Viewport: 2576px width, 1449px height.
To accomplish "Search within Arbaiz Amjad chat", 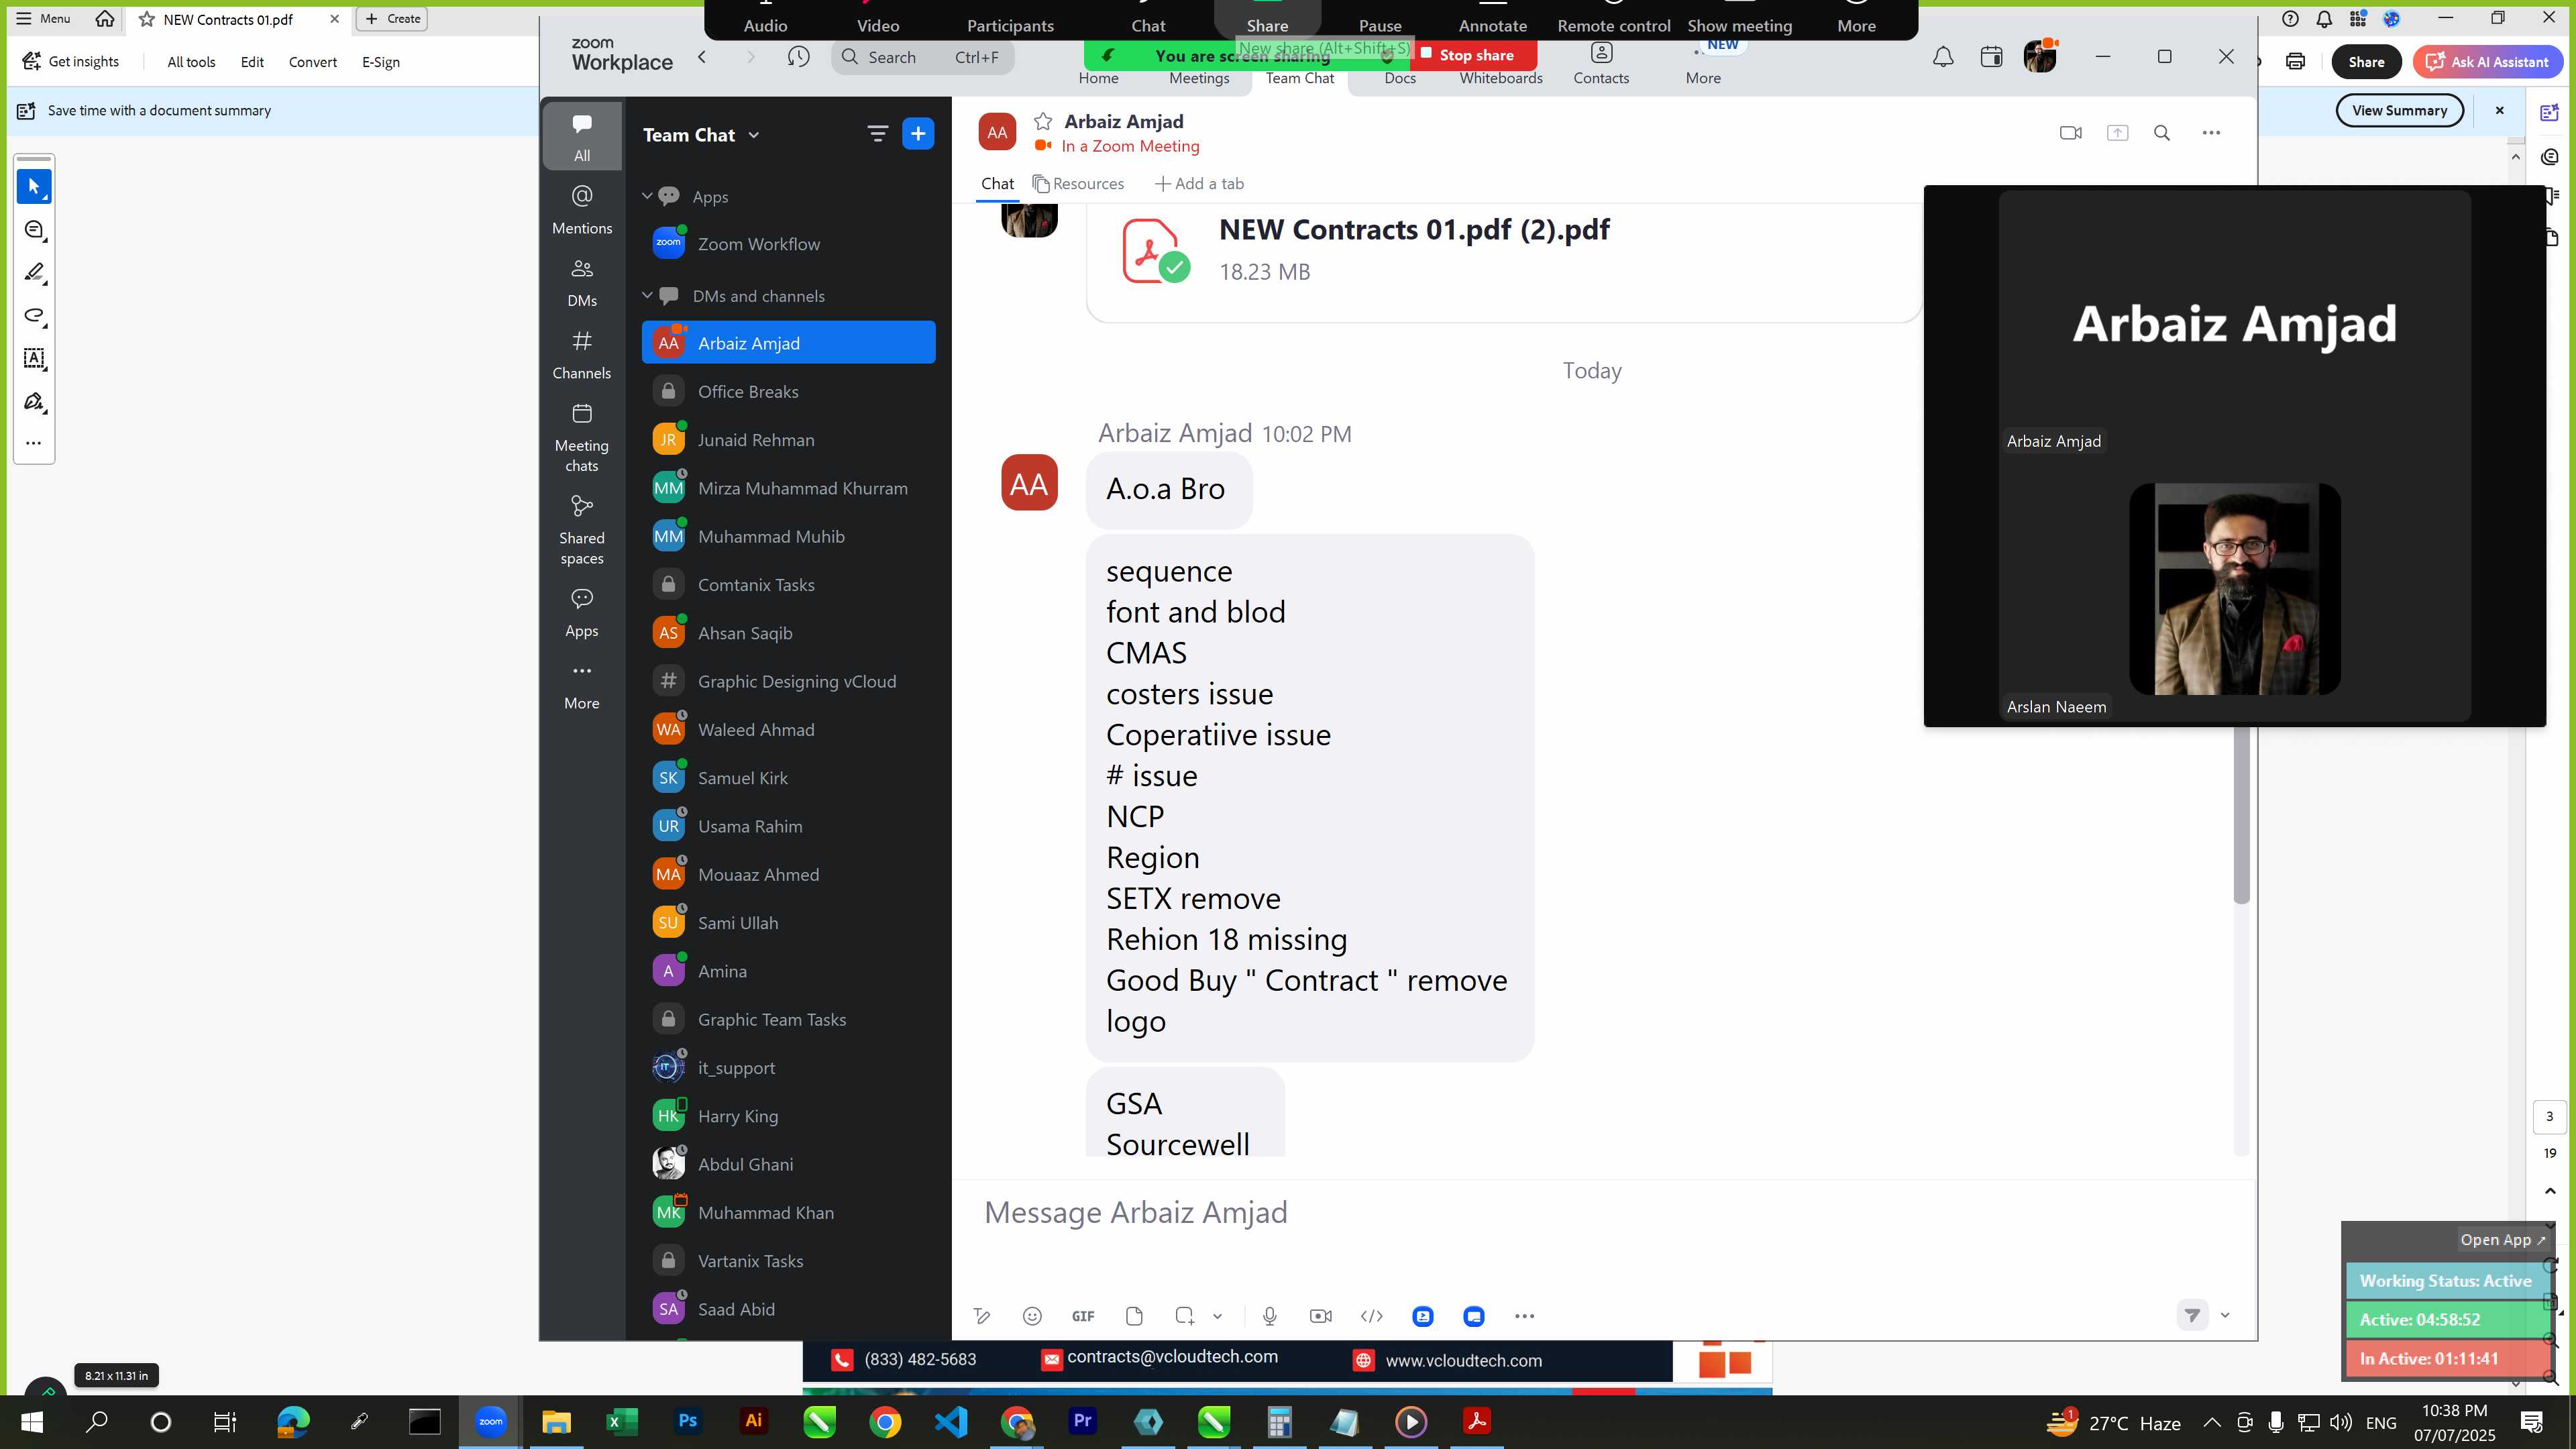I will [x=2162, y=133].
